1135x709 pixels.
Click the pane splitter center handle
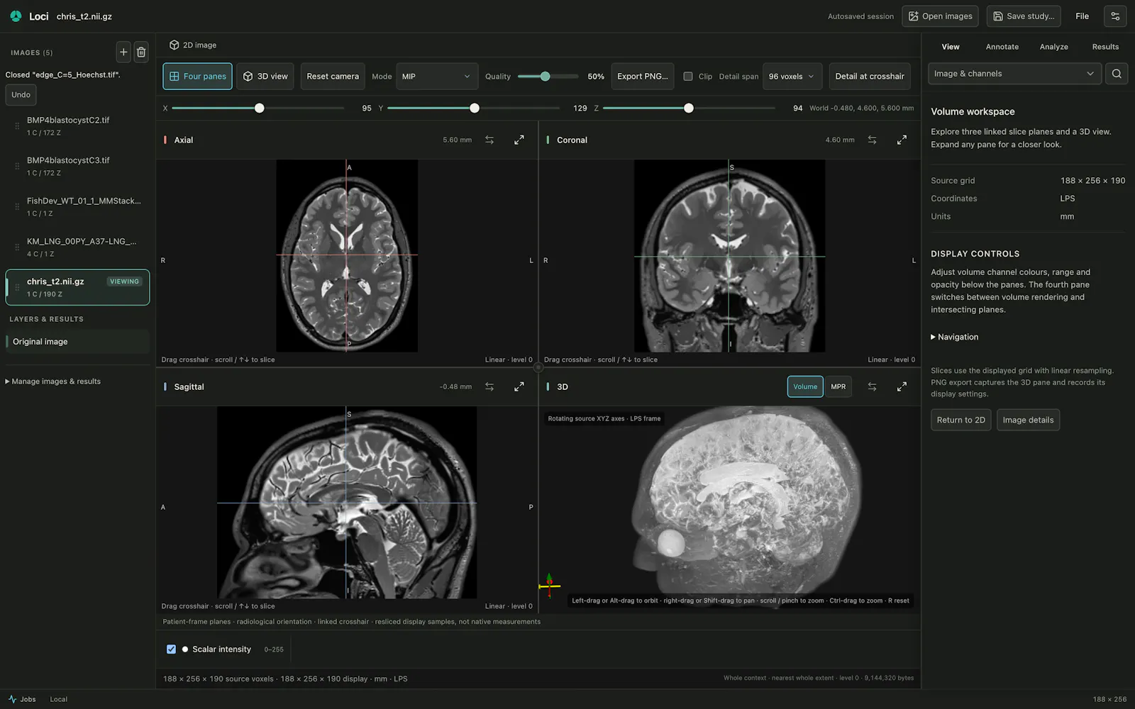click(x=538, y=367)
